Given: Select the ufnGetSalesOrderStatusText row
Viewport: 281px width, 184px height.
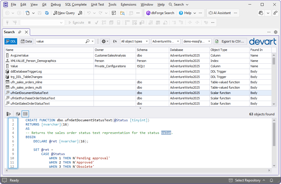Looking at the screenshot, I should point(138,104).
